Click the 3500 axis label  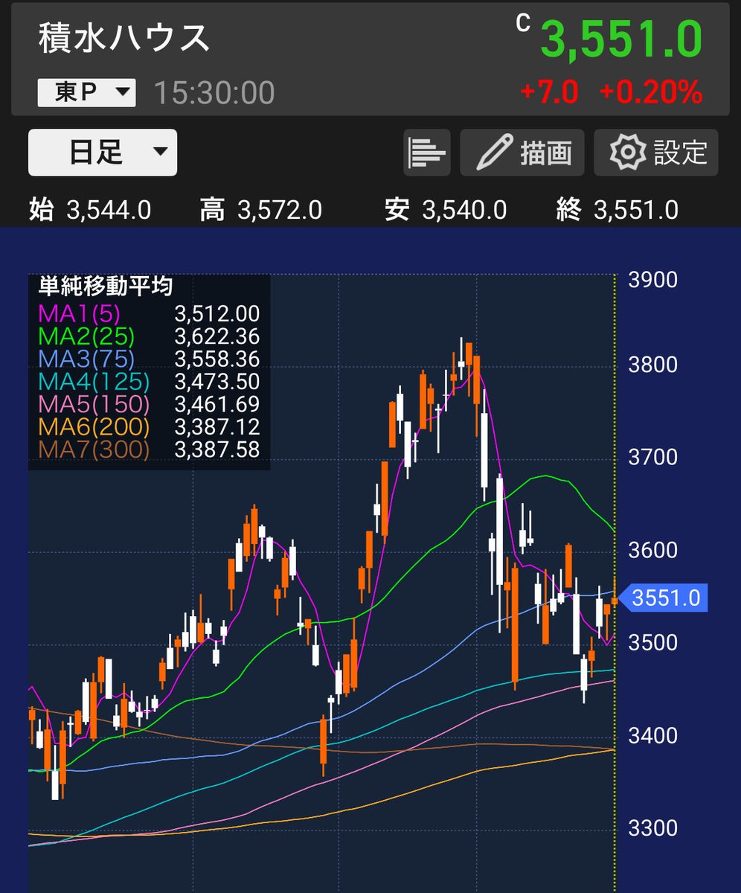point(652,642)
